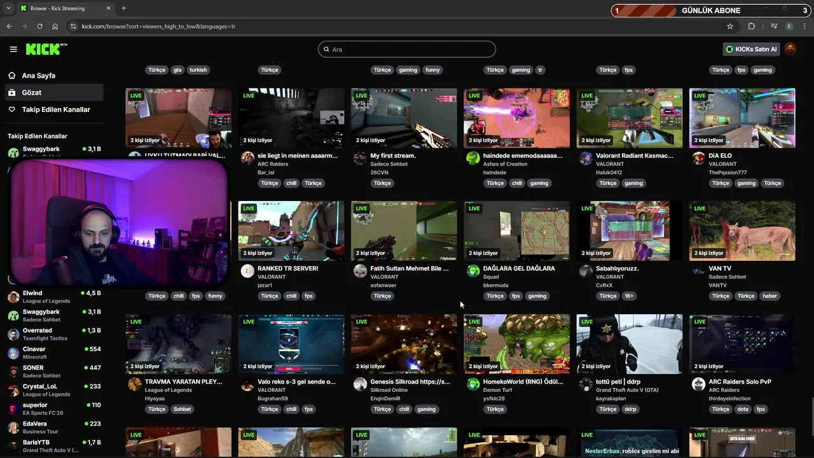
Task: Filter by the gta tag
Action: [177, 70]
